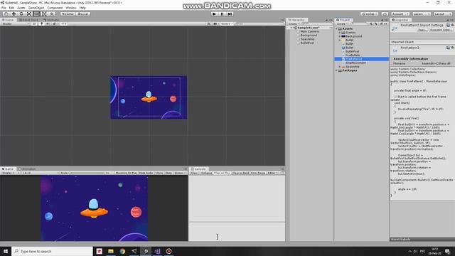Toggle scene audio playback icon
Screen dimensions: 455x256
[x=48, y=23]
